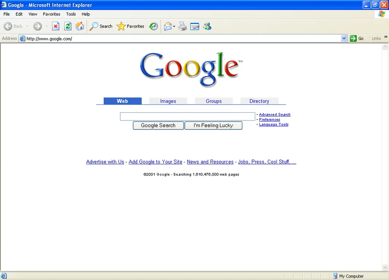Click the copyright text '©2001 Google'
Image resolution: width=389 pixels, height=280 pixels.
pos(156,174)
